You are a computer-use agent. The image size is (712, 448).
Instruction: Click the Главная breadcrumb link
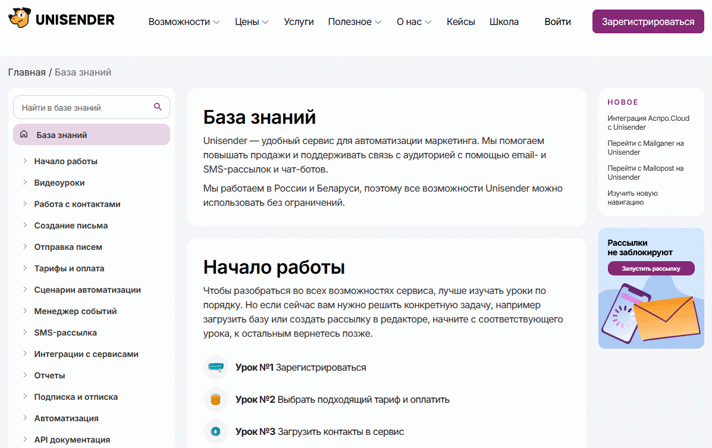27,72
